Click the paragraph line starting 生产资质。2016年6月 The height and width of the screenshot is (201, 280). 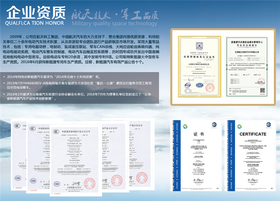click(73, 62)
